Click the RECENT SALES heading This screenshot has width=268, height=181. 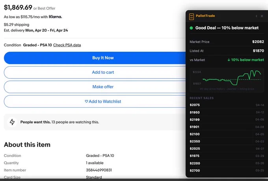[x=201, y=98]
